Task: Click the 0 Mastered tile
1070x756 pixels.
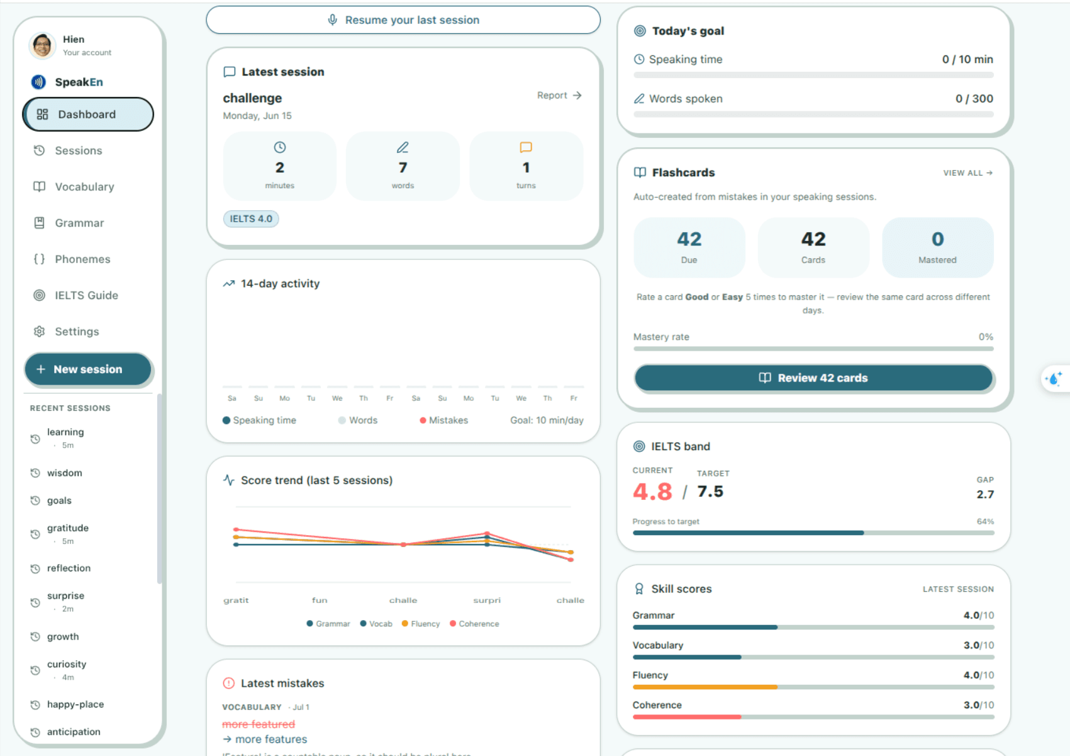Action: tap(937, 247)
